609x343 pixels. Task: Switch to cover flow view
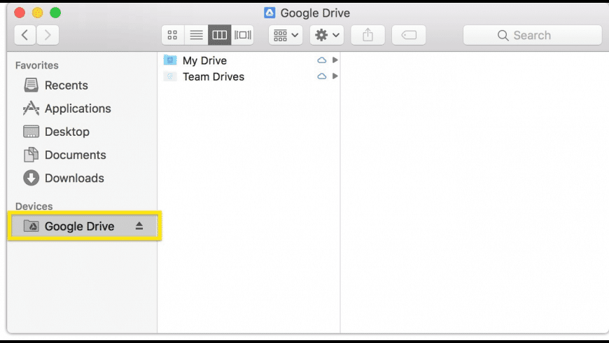243,35
